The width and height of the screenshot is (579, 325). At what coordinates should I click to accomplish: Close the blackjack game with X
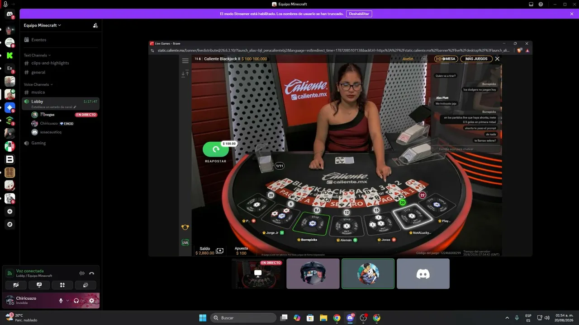497,59
